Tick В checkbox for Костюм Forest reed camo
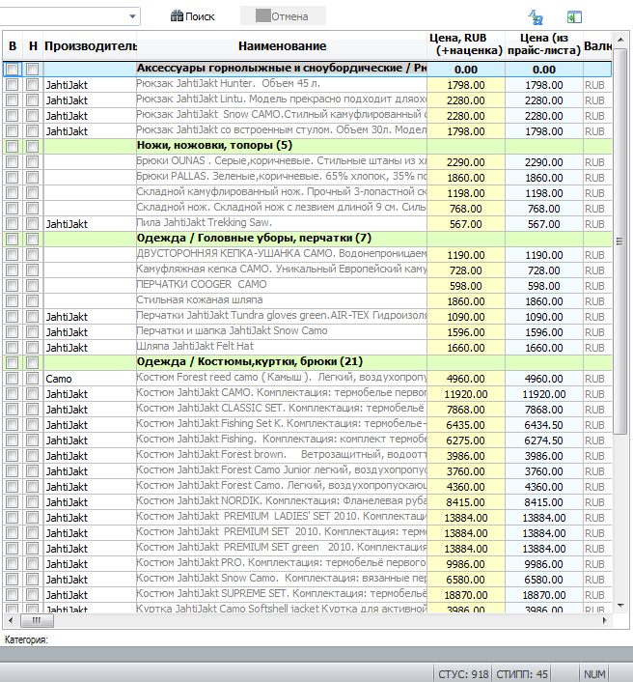 click(x=13, y=378)
